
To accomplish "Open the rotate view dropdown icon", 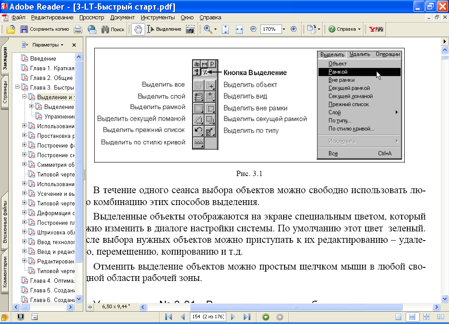I will [314, 29].
